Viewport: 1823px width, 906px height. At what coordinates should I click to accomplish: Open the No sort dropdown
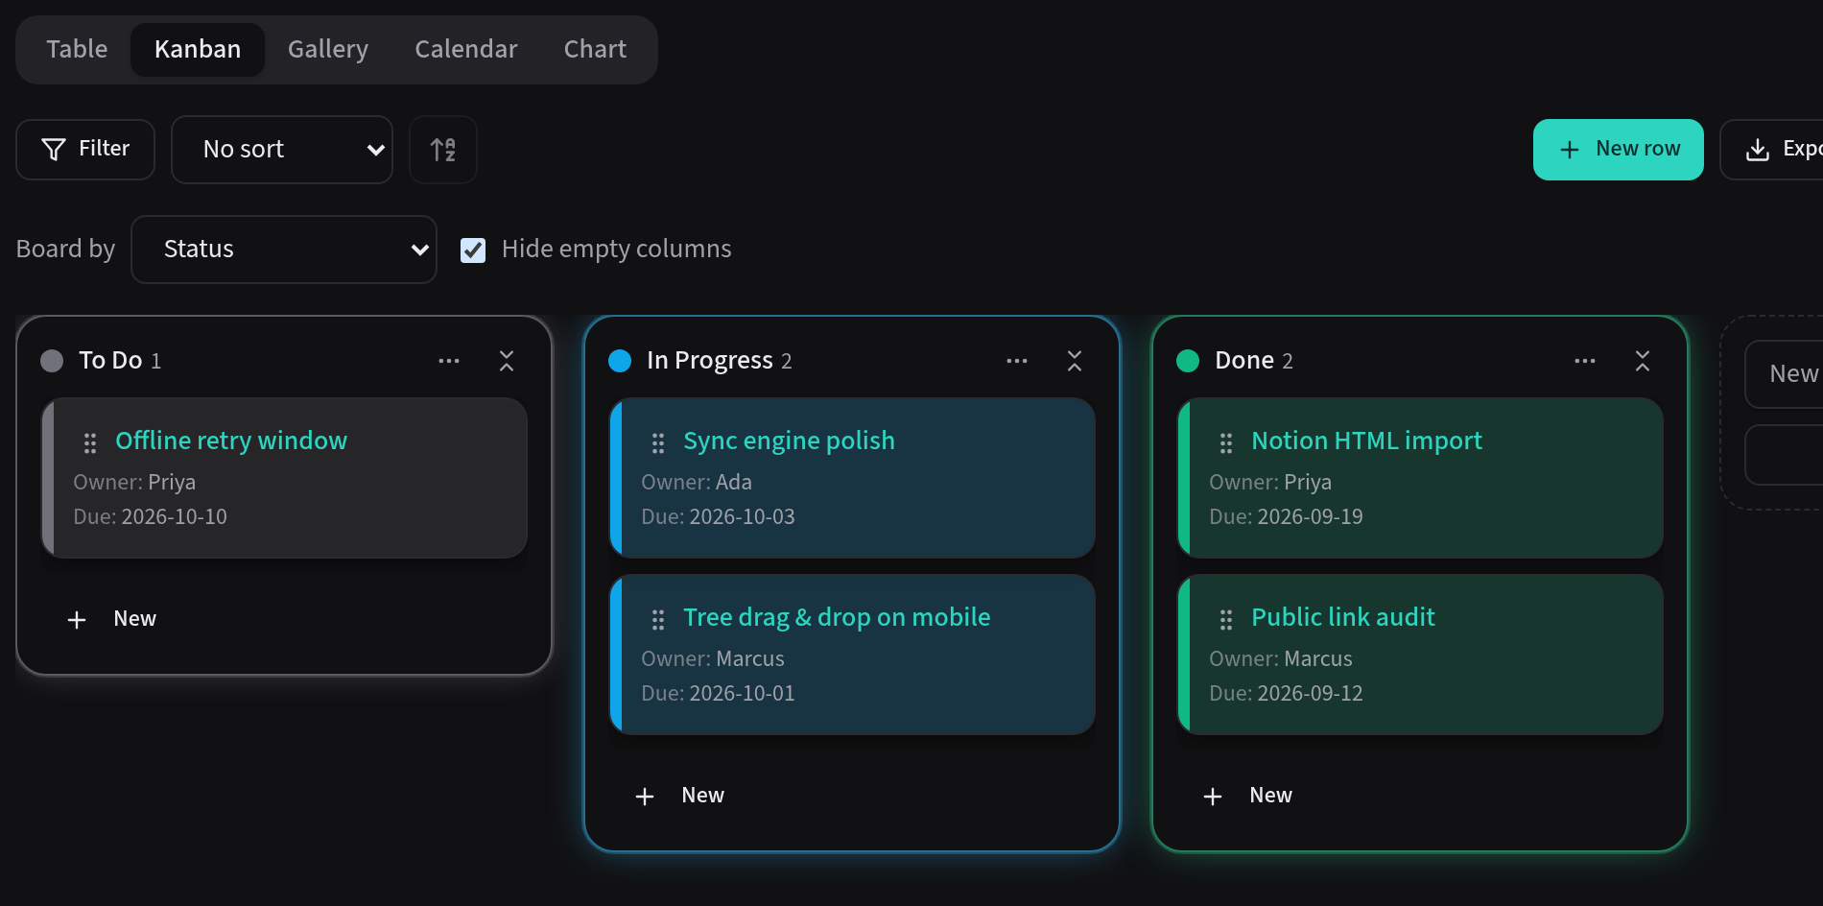pyautogui.click(x=282, y=149)
